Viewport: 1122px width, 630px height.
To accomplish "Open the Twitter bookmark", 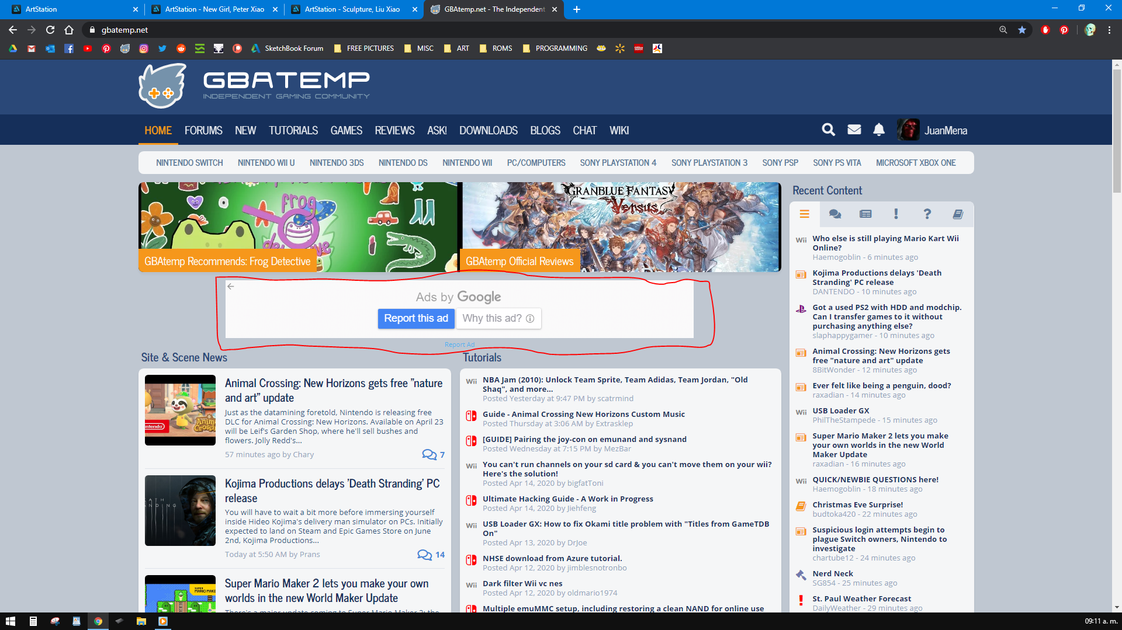I will (162, 48).
